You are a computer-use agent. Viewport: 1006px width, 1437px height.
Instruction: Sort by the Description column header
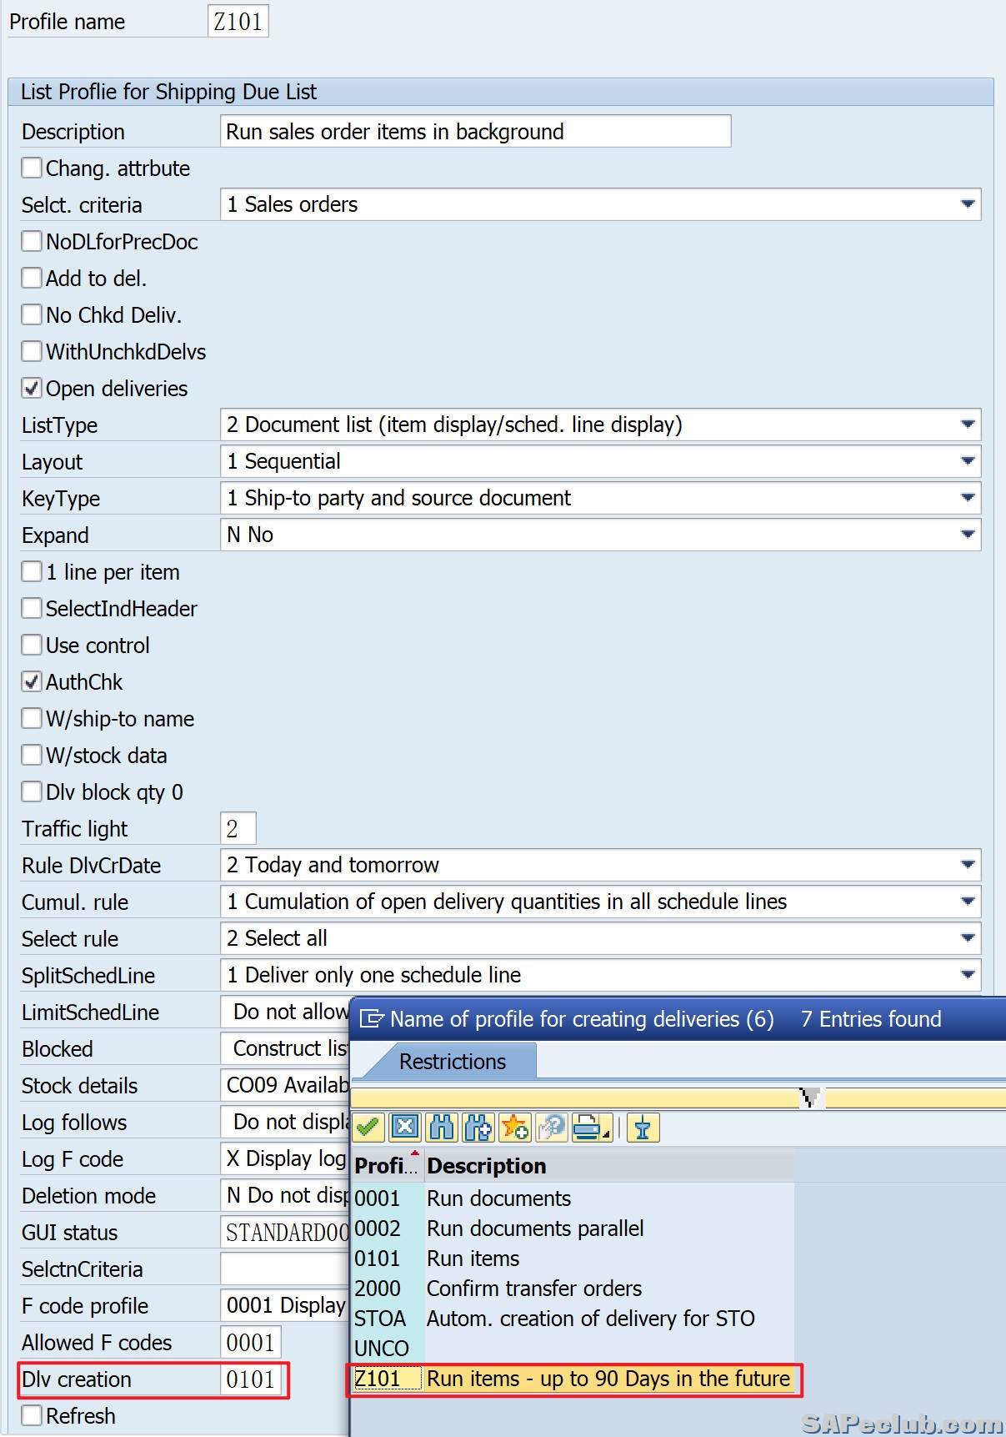(487, 1166)
